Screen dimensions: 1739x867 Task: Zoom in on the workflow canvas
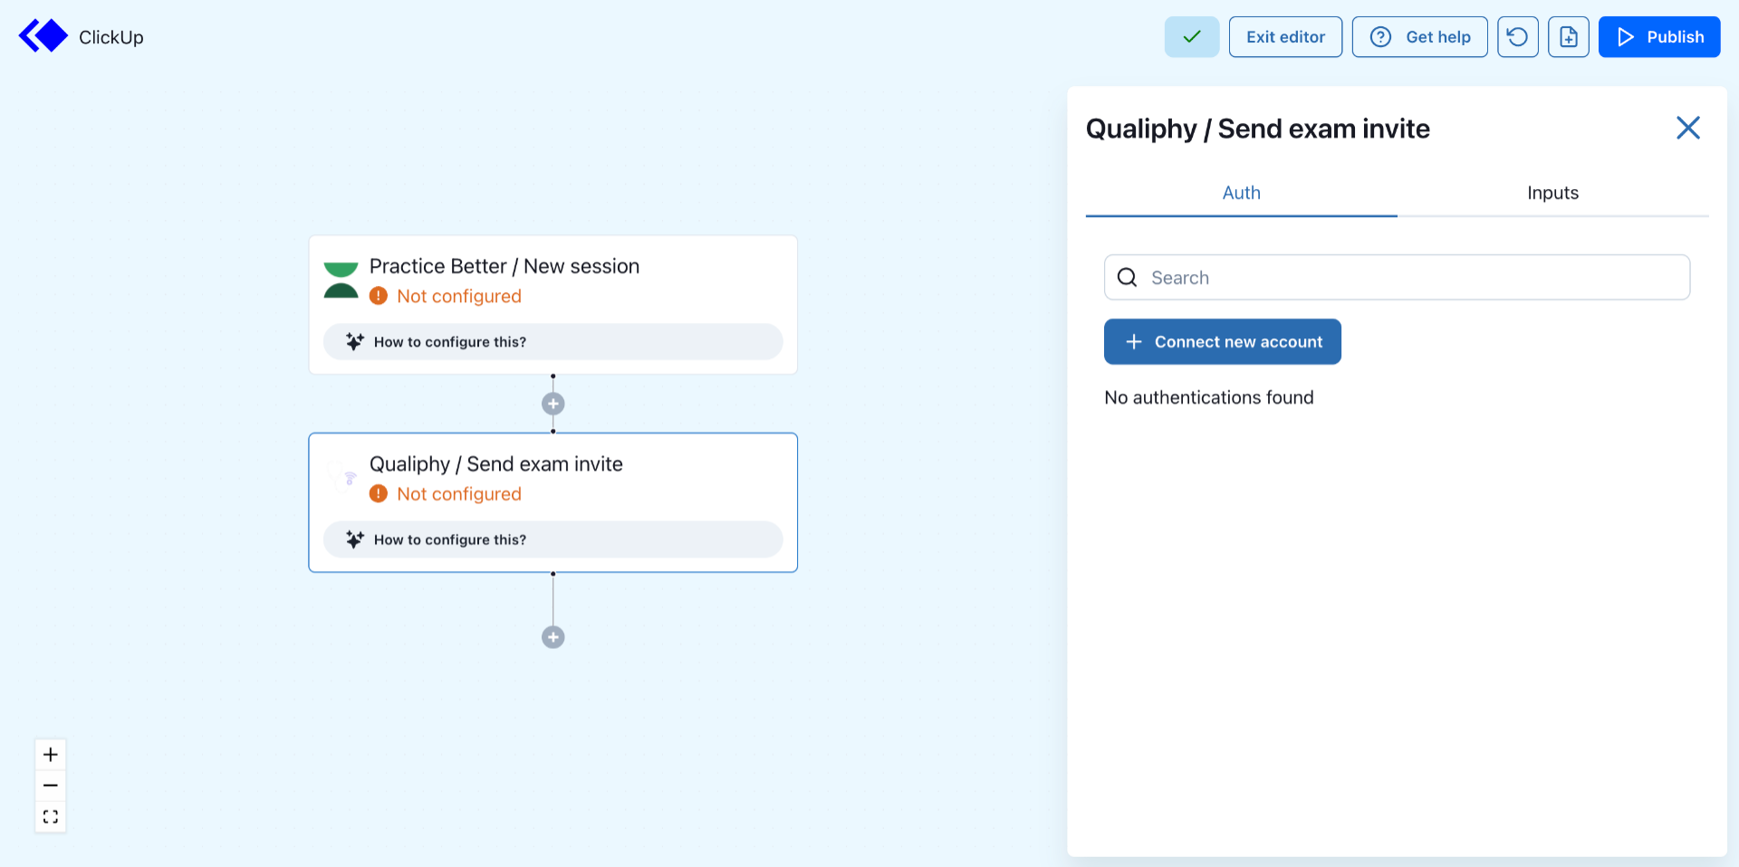pyautogui.click(x=51, y=755)
